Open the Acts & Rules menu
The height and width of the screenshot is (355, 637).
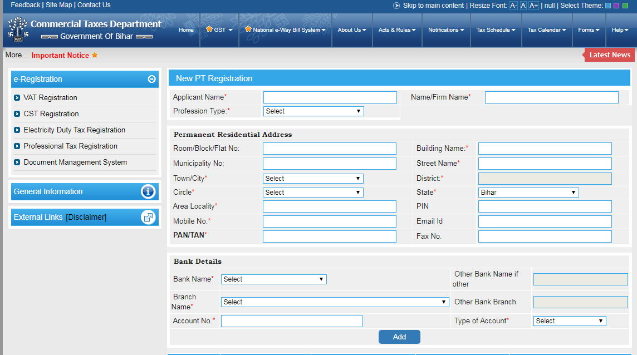point(397,30)
